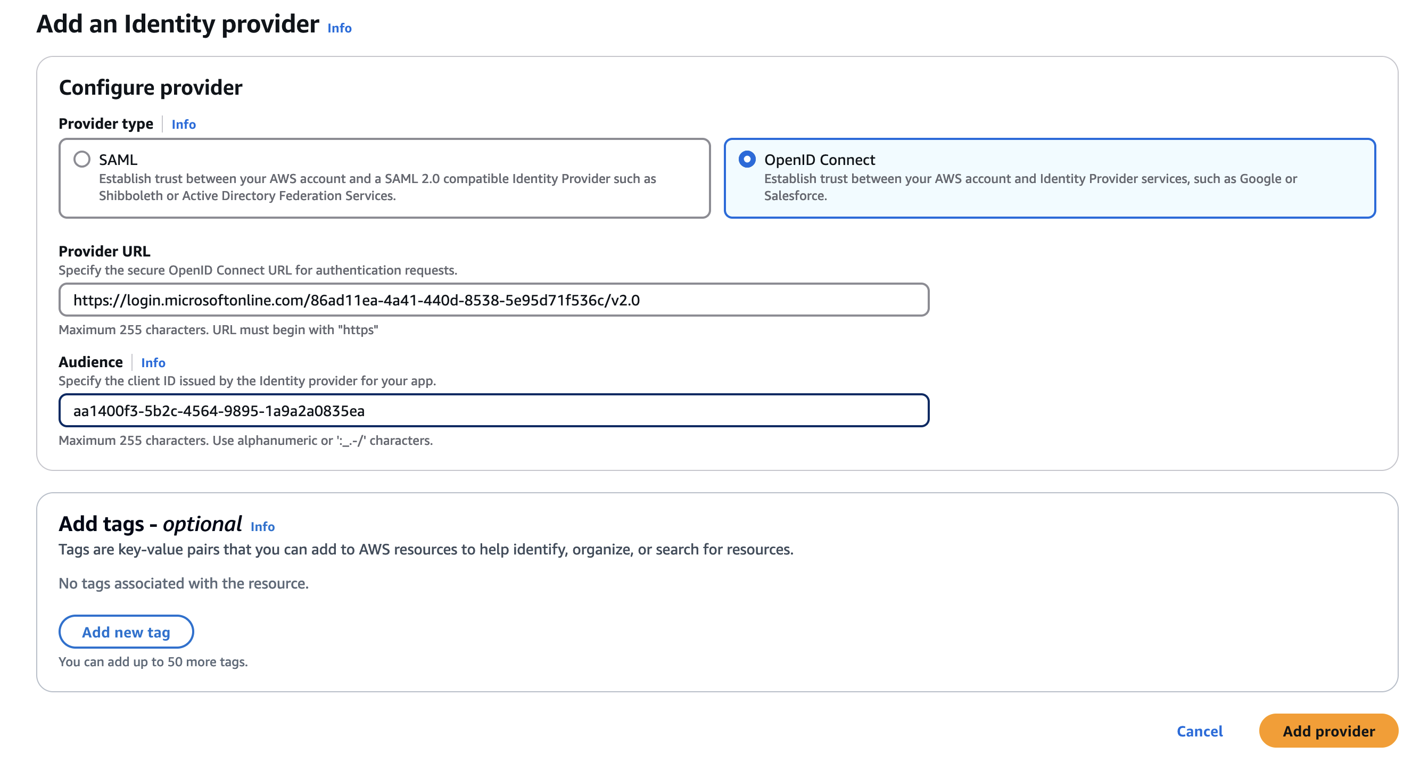Open the Add tags Info link
This screenshot has width=1420, height=762.
[263, 527]
